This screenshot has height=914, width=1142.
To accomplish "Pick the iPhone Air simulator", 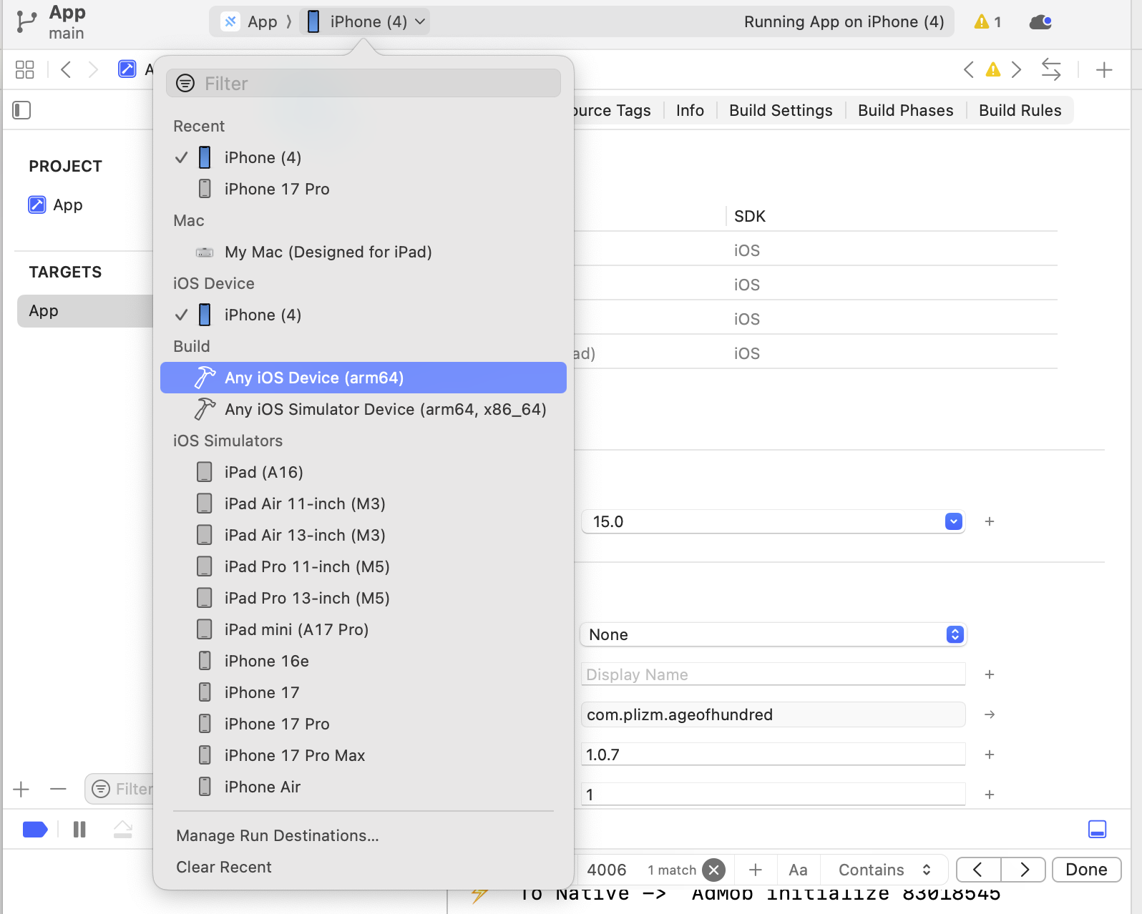I will click(x=363, y=787).
